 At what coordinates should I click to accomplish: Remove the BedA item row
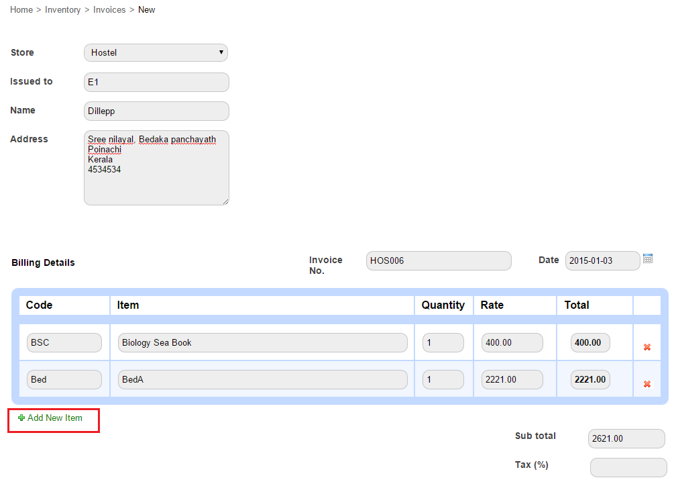647,384
